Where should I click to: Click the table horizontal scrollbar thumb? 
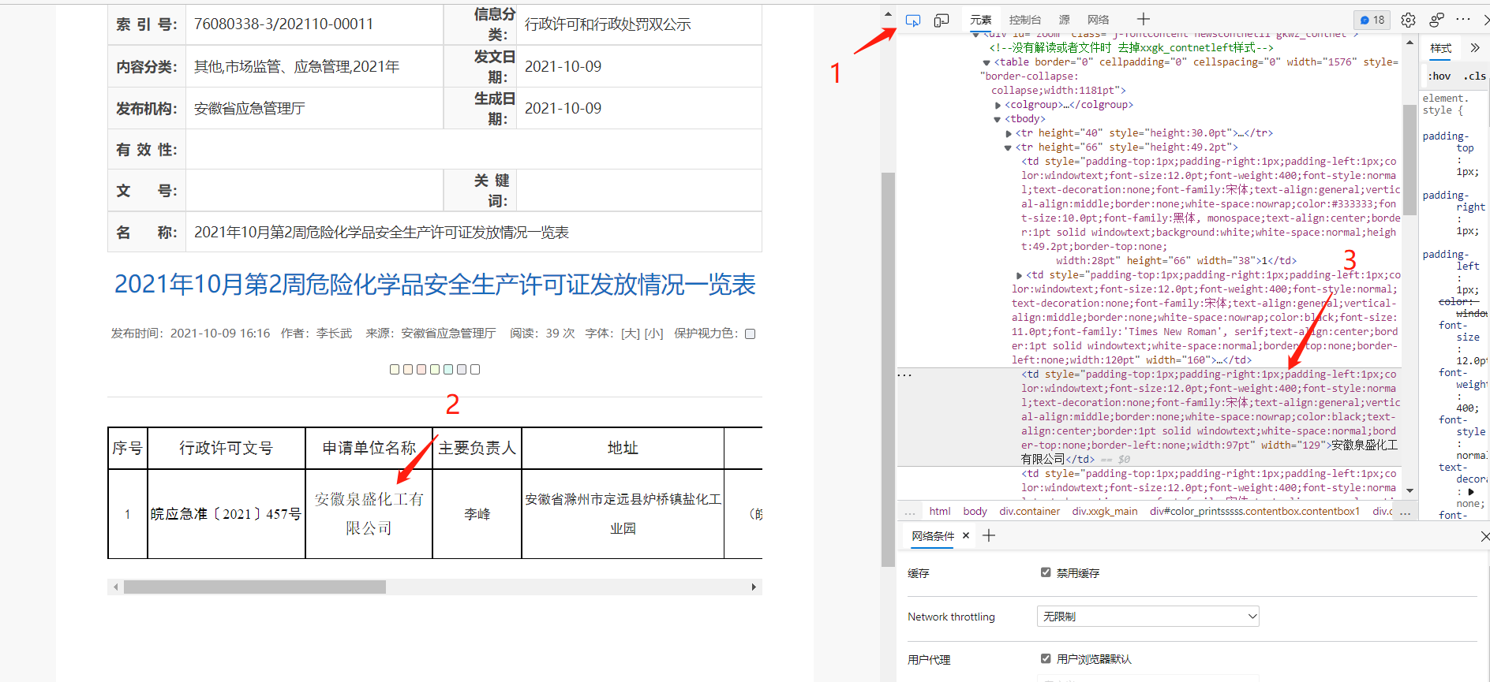click(255, 587)
